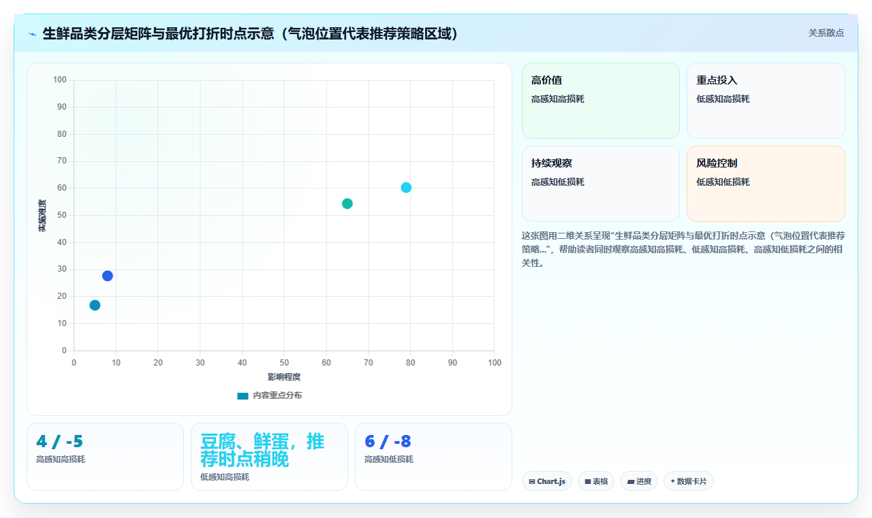Click the 低感知低损耗 subtitle in 风险控制 card
872x518 pixels.
tap(723, 182)
